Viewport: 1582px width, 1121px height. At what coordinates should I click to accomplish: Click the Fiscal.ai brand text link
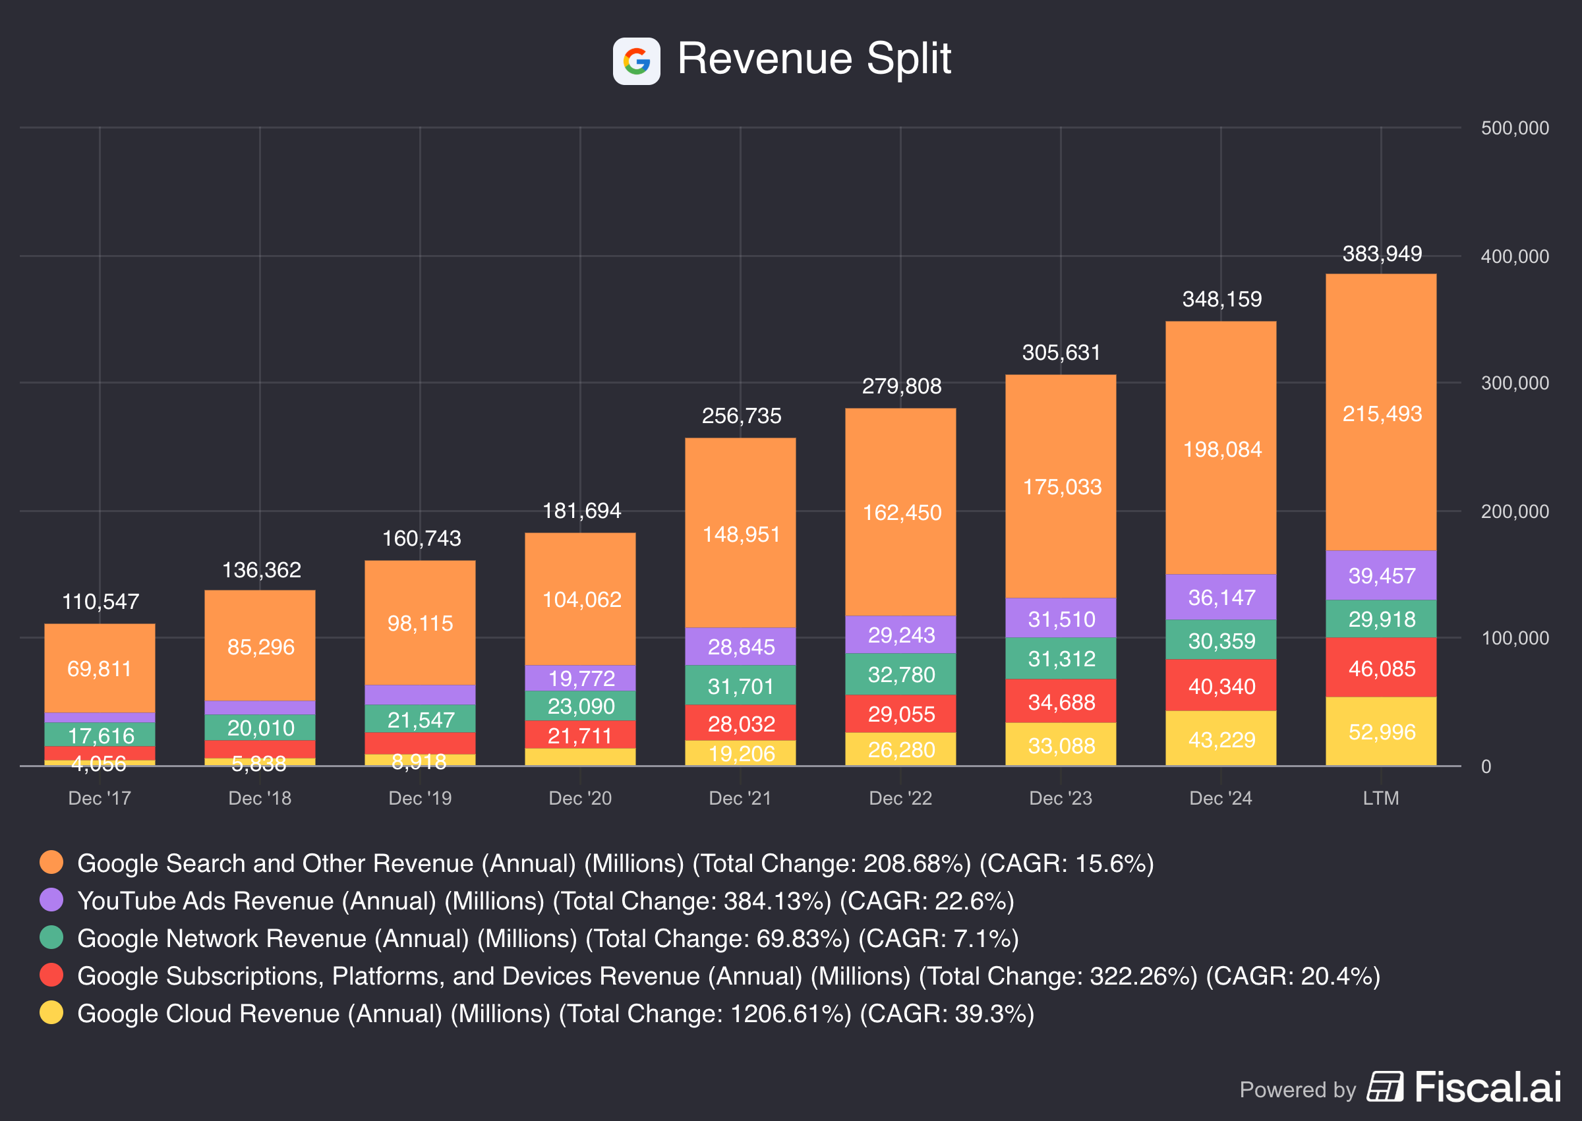pos(1488,1087)
